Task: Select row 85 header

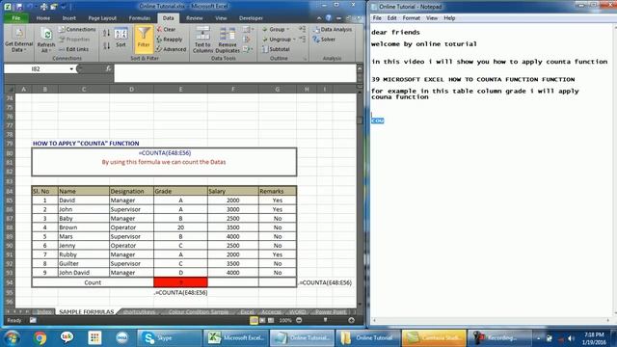Action: coord(10,200)
